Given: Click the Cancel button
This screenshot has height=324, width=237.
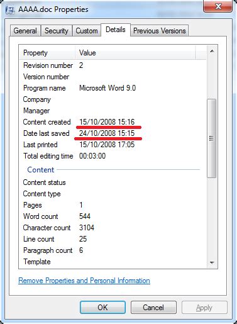Looking at the screenshot, I should (153, 308).
